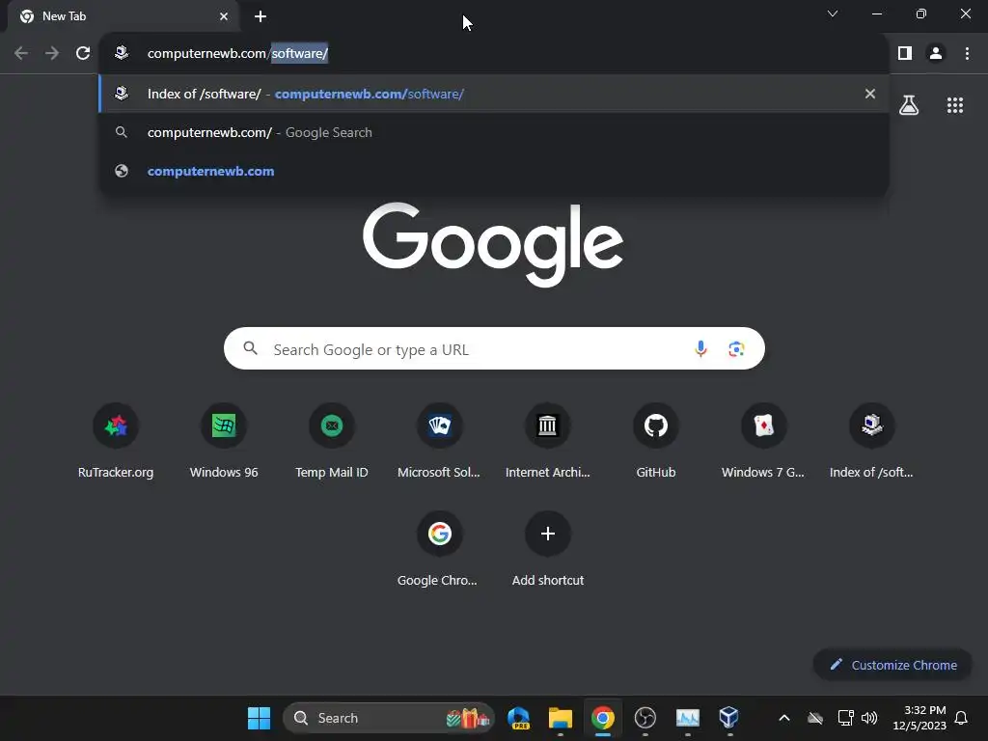Open the notifications bell
Image resolution: width=988 pixels, height=741 pixels.
point(962,718)
